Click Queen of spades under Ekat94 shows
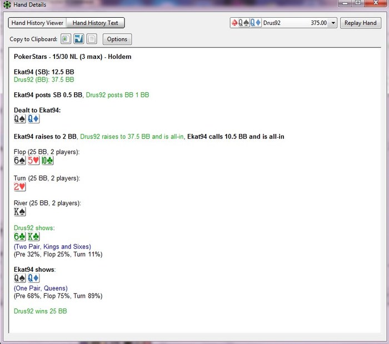The width and height of the screenshot is (389, 344). [19, 278]
